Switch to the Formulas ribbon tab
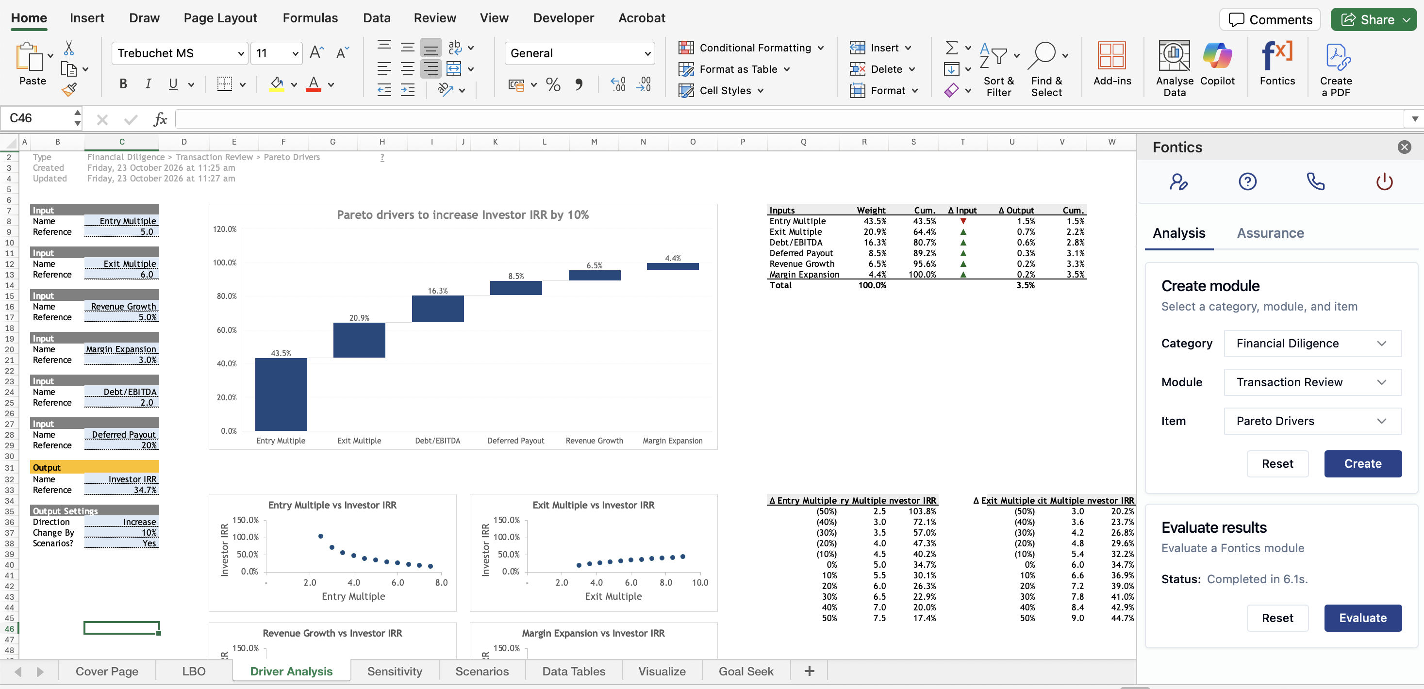This screenshot has width=1424, height=689. coord(310,17)
